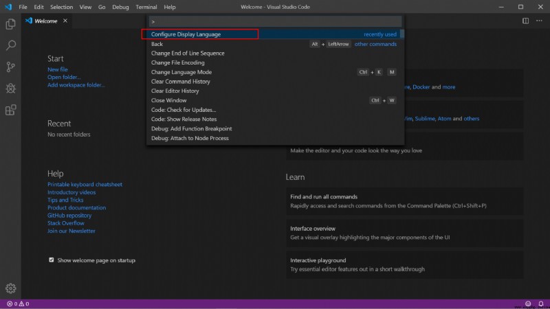Select Code: Check for Updates command
This screenshot has height=309, width=550.
coord(276,110)
